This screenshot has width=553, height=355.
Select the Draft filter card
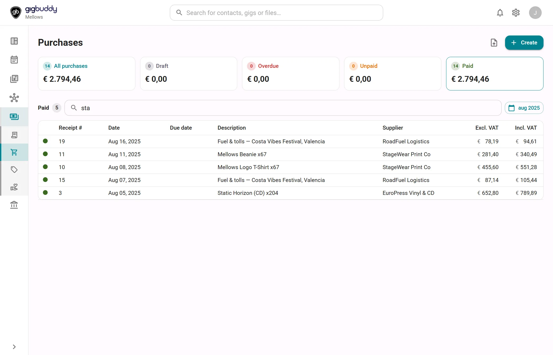coord(189,74)
